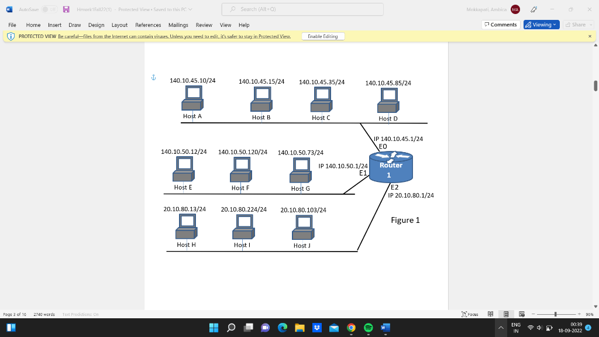Click the anchor icon beside the figure
599x337 pixels.
(x=153, y=77)
